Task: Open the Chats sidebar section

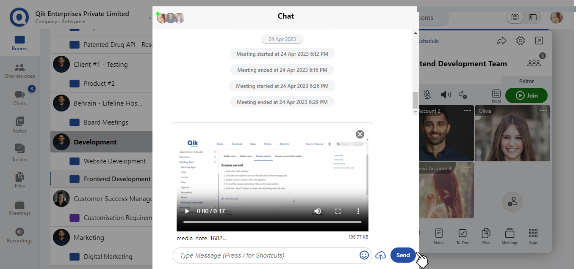Action: click(19, 98)
